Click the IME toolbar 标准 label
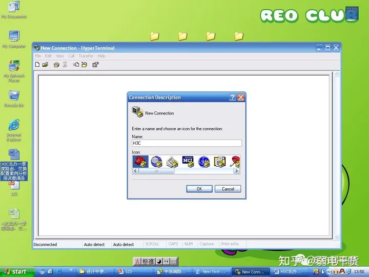This screenshot has height=277, width=369. pos(148,261)
